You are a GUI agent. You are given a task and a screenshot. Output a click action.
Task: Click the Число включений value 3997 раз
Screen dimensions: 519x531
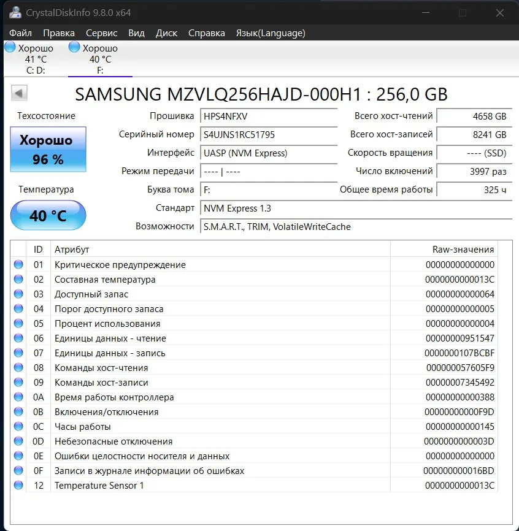pos(474,171)
